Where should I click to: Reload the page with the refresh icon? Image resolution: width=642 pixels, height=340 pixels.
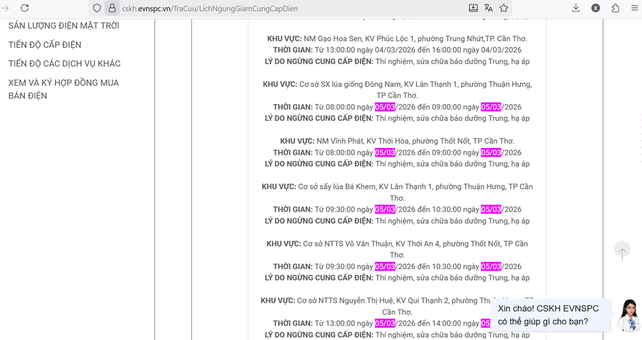tap(24, 8)
